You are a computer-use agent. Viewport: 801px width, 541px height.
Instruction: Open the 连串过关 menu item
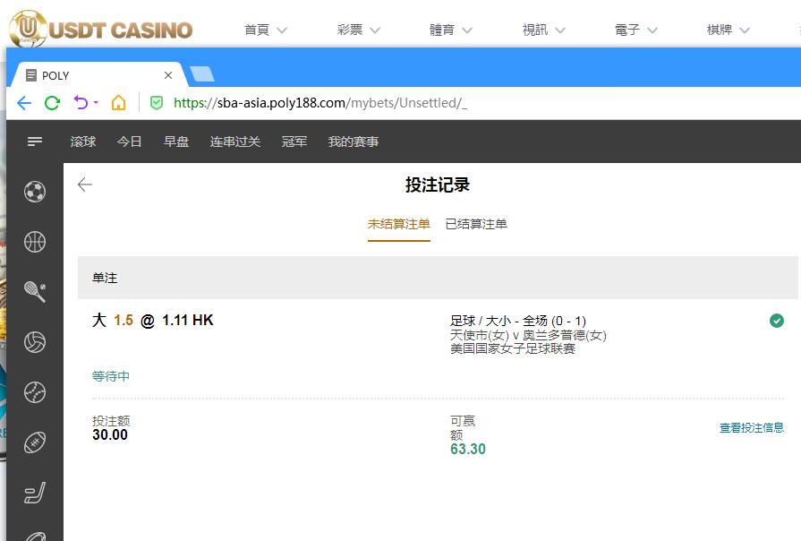235,142
